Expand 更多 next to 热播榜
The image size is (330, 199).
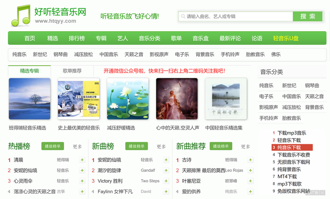(78, 146)
